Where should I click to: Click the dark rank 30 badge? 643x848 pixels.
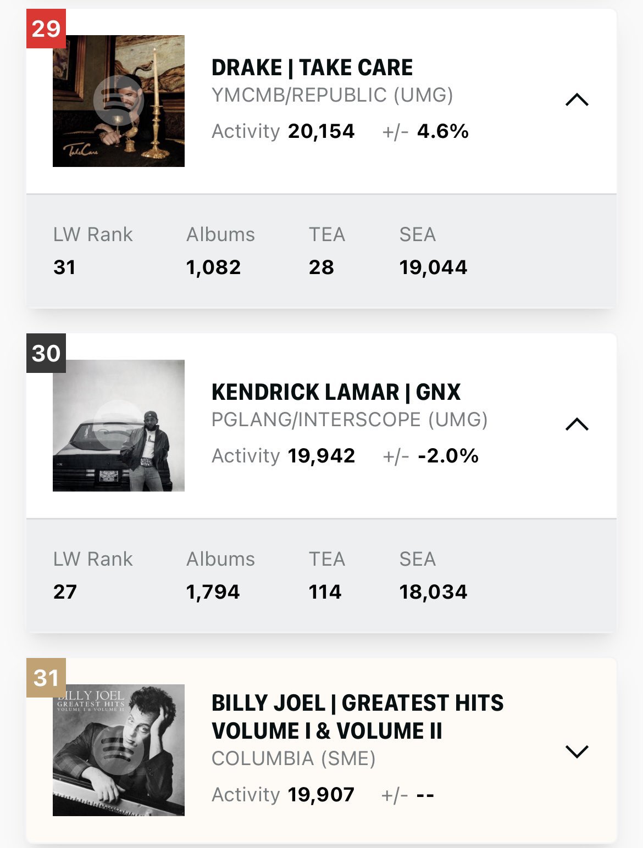46,353
